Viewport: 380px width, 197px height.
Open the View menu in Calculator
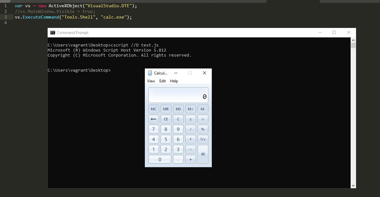coord(151,81)
